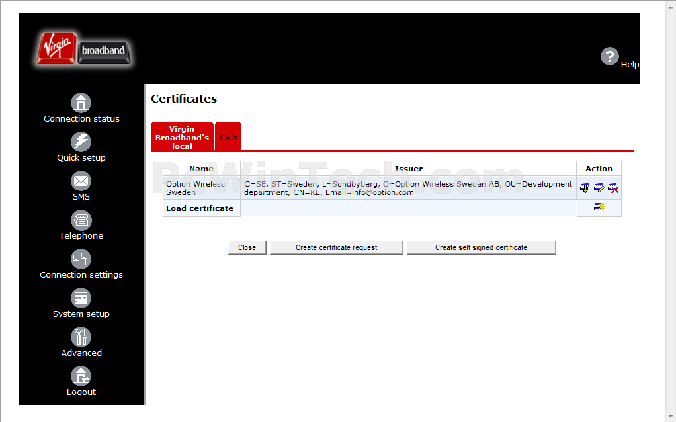Switch to Virgin Broadband's local tab
676x422 pixels.
click(182, 137)
